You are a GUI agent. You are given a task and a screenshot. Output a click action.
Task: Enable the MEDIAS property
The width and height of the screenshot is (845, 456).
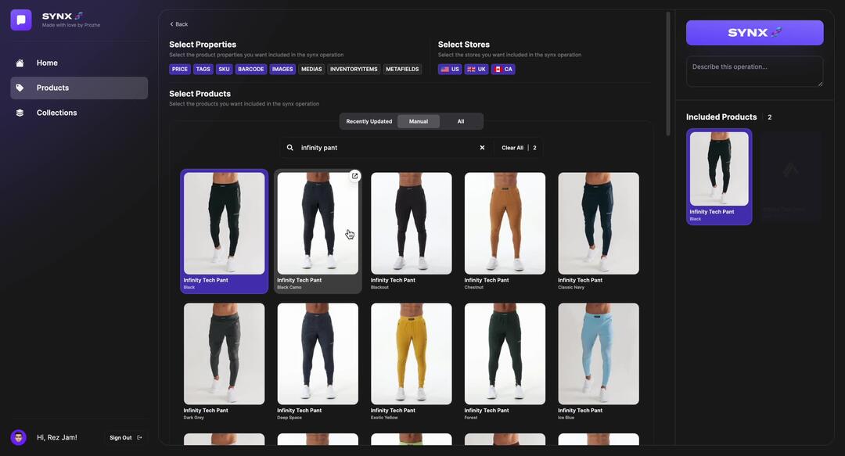[311, 69]
